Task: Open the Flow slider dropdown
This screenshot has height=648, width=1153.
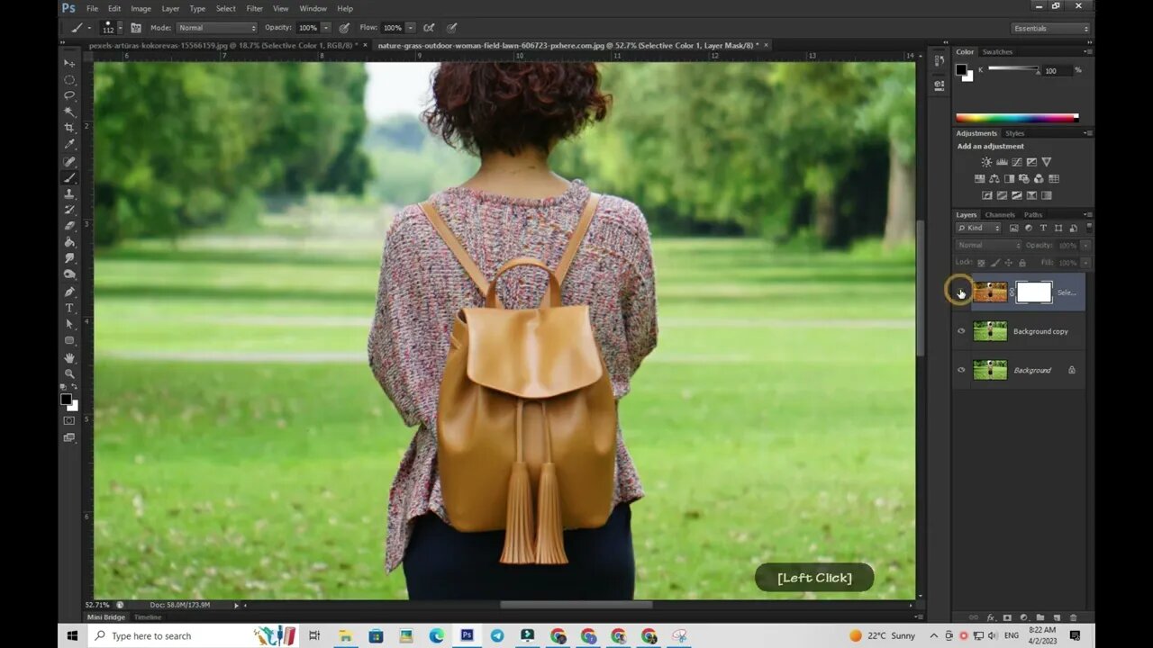Action: [411, 28]
